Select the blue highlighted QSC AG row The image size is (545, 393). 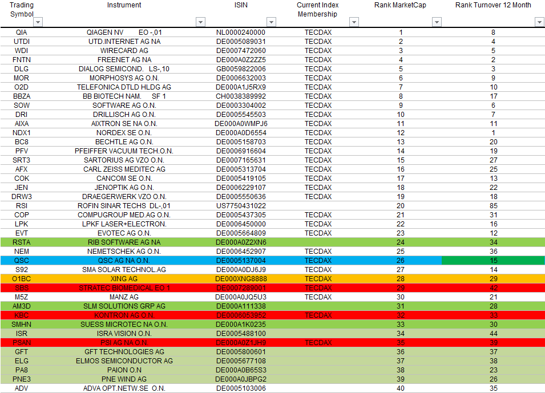[124, 260]
